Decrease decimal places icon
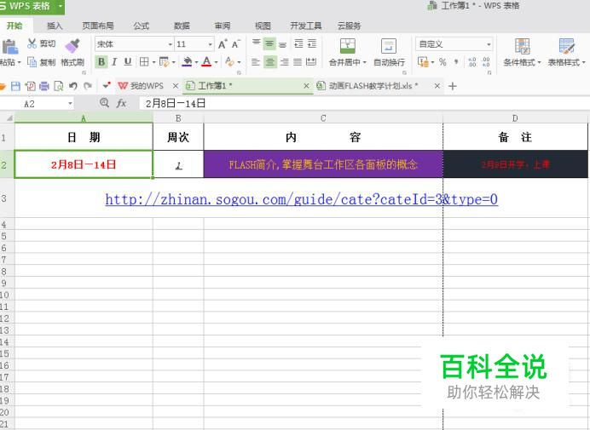 tap(486, 62)
